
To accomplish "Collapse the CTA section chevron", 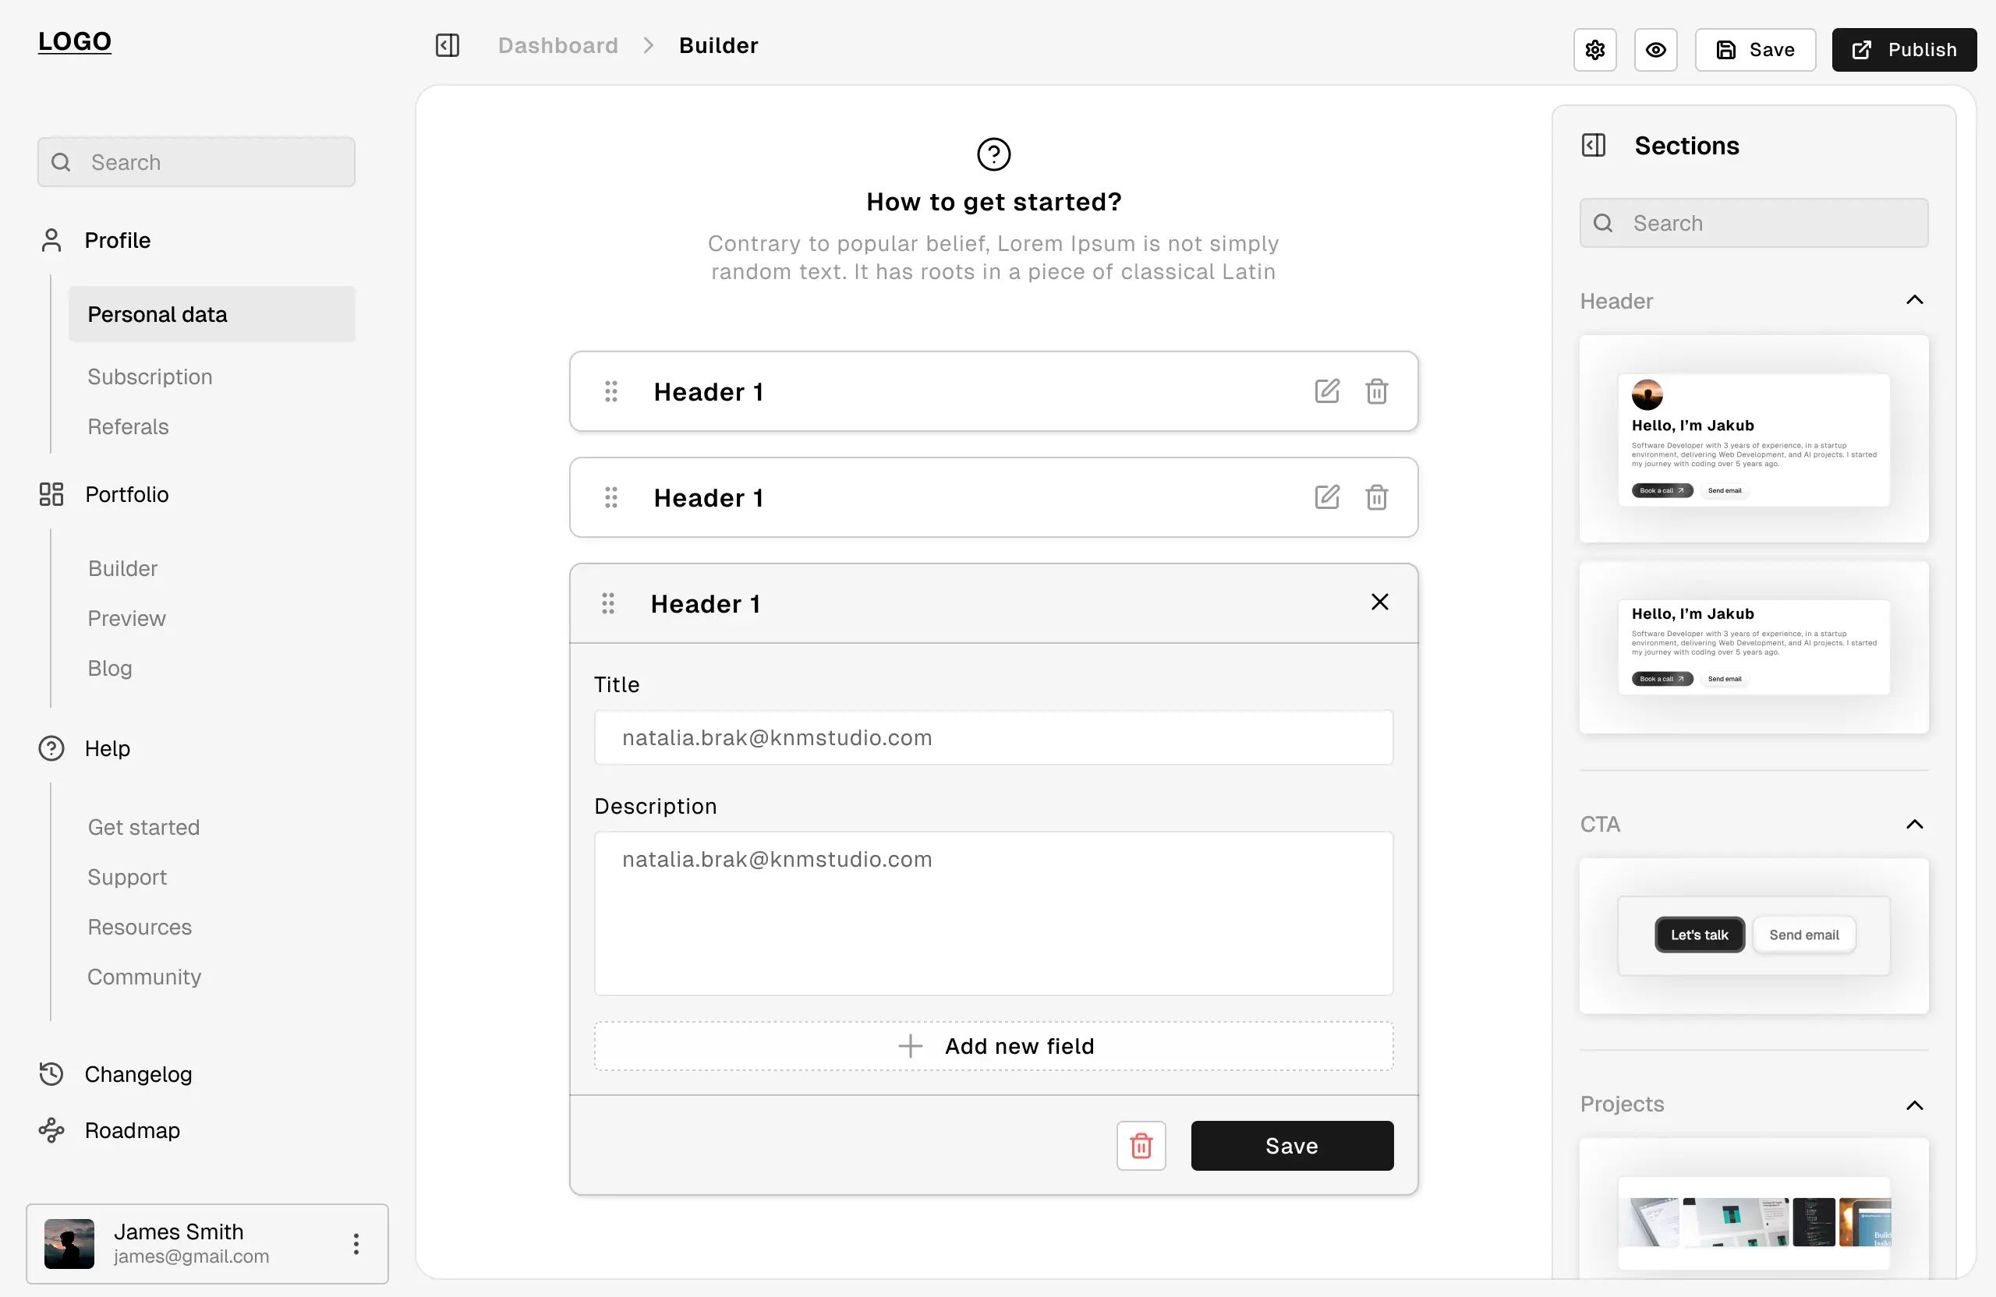I will pos(1915,824).
